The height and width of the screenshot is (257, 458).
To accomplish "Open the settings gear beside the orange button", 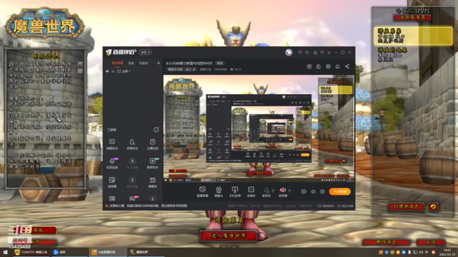I will [322, 191].
